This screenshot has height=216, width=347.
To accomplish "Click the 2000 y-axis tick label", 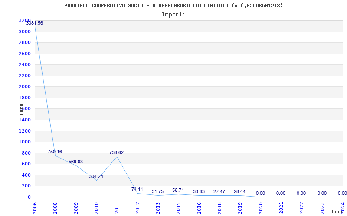I will coord(25,86).
